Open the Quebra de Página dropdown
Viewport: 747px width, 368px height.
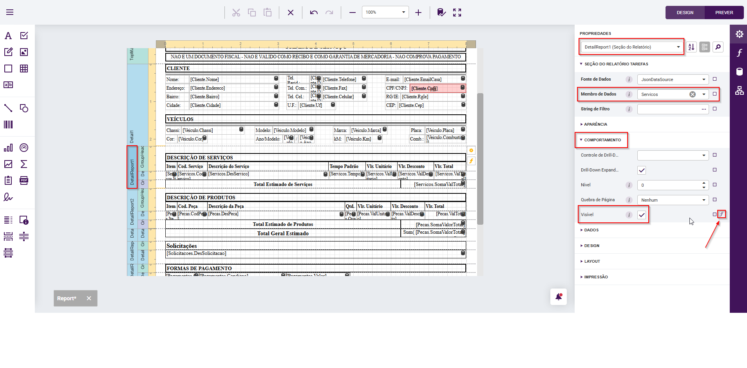click(704, 200)
